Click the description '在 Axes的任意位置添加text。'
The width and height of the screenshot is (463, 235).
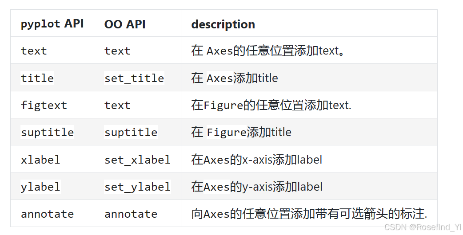point(268,51)
